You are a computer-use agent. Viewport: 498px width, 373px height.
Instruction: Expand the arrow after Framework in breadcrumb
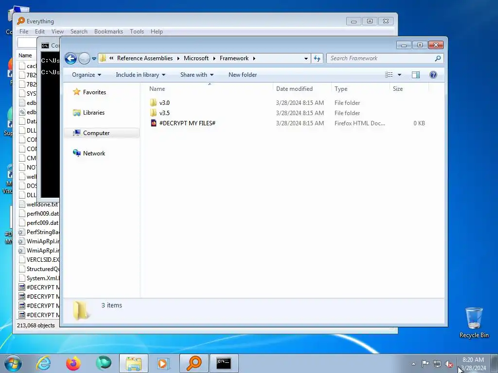pos(254,58)
